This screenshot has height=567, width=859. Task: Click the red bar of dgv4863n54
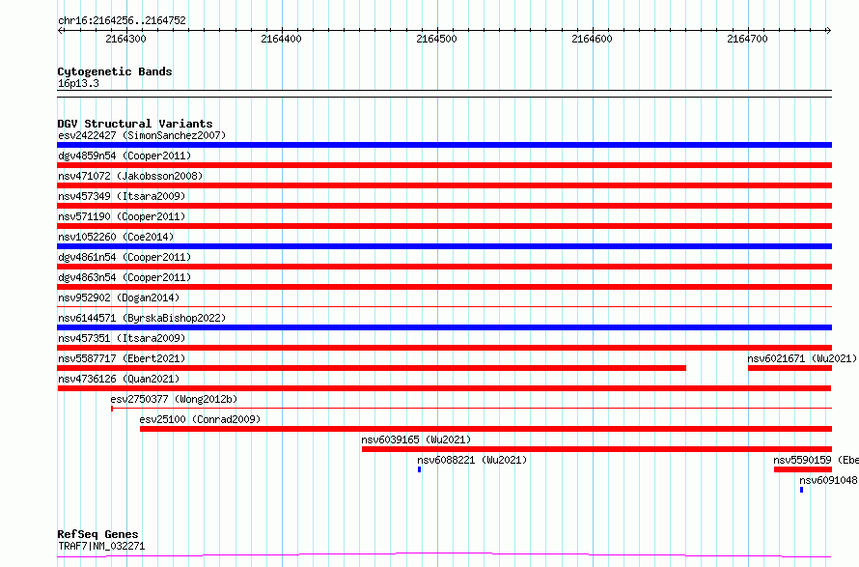(x=444, y=287)
